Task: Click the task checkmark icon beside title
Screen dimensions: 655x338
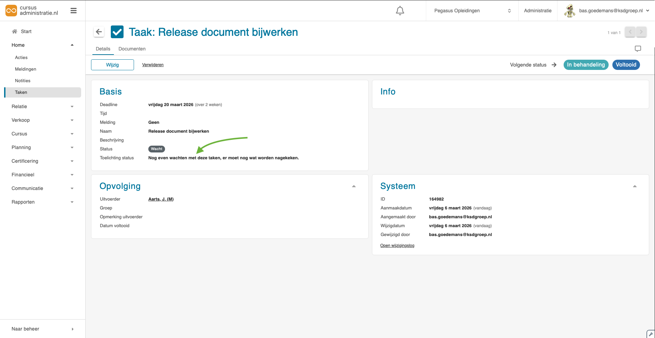Action: (x=117, y=32)
